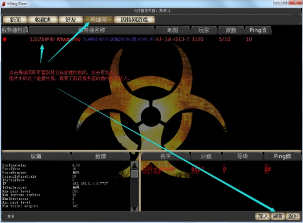The image size is (303, 223).
Task: Select the InitialWave setting row
Action: pyautogui.click(x=66, y=180)
